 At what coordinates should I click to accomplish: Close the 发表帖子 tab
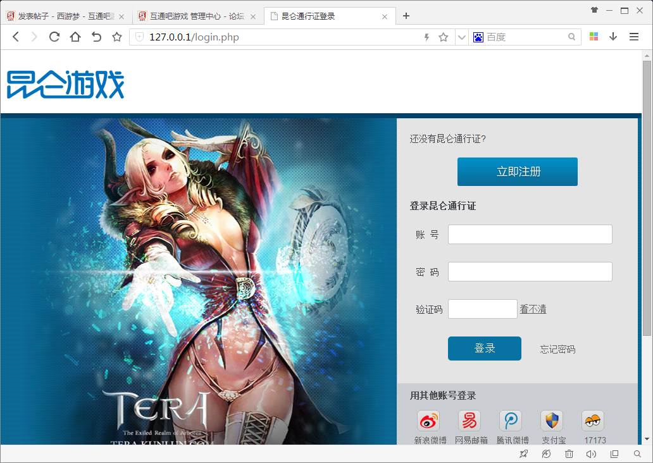121,16
